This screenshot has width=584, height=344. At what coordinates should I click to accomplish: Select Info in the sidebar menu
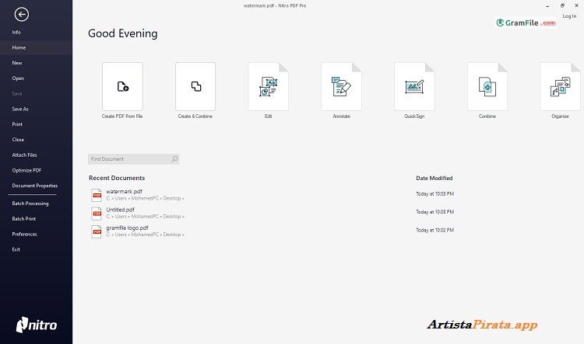coord(16,32)
